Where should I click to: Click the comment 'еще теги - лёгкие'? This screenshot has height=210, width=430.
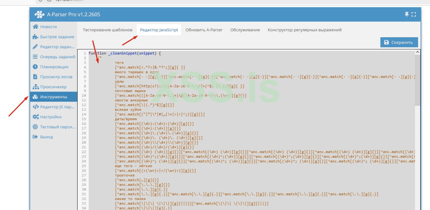(134, 166)
